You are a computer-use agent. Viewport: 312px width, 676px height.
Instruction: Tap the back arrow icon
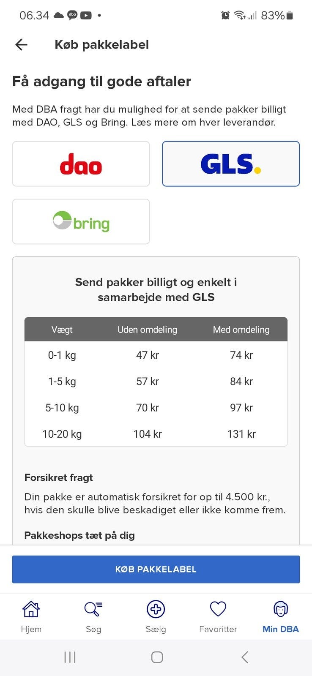click(x=21, y=45)
